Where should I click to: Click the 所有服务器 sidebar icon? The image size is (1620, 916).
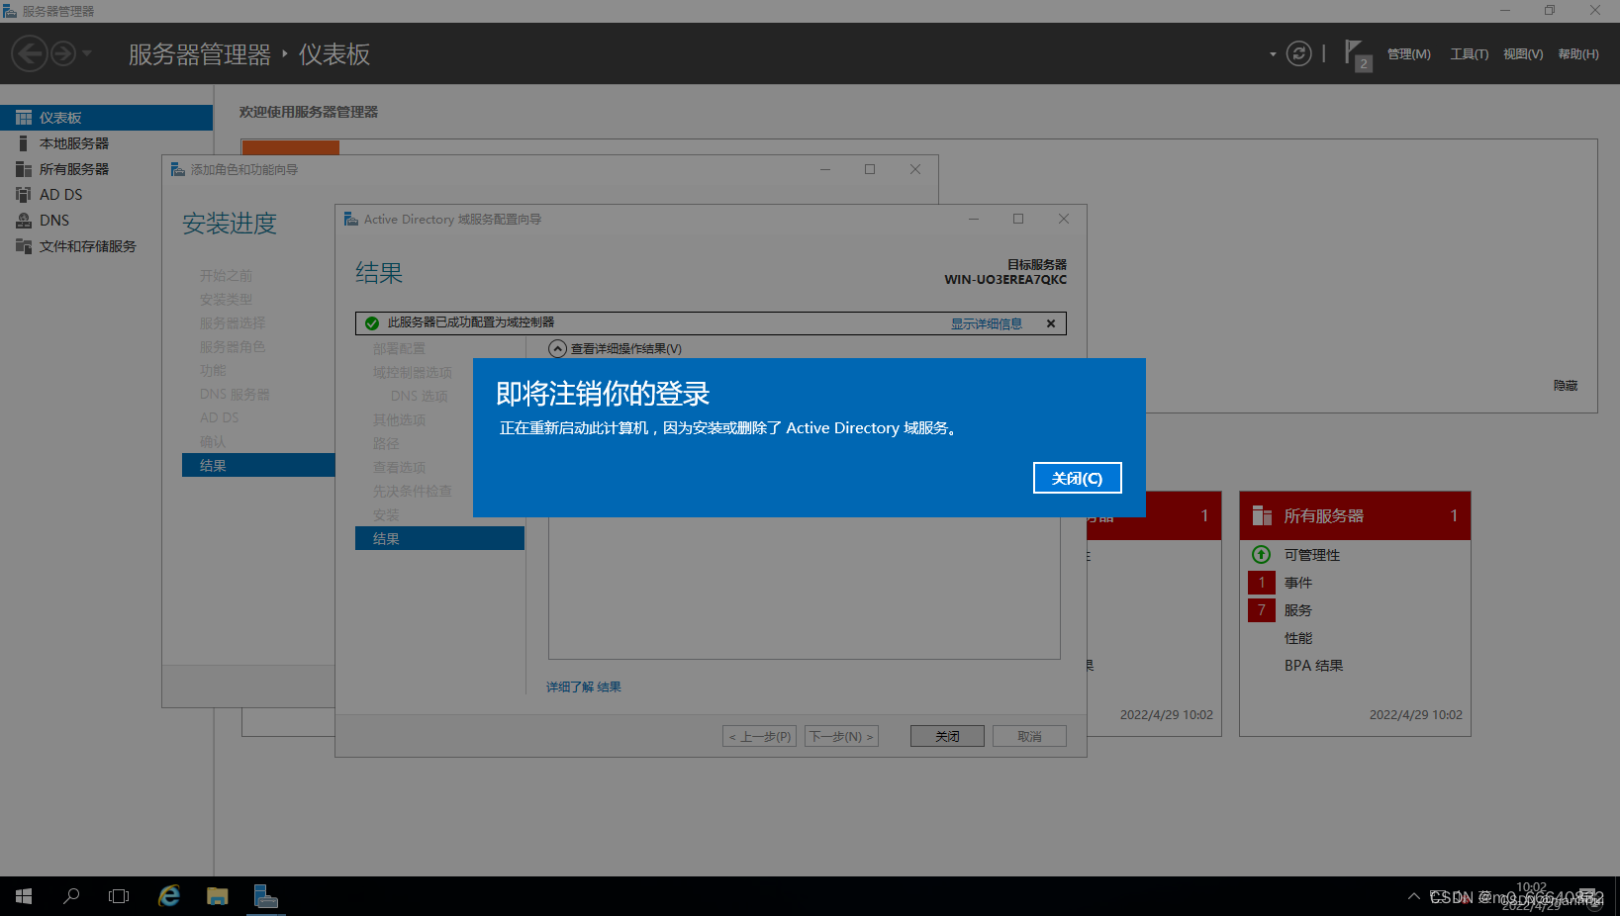pos(24,169)
